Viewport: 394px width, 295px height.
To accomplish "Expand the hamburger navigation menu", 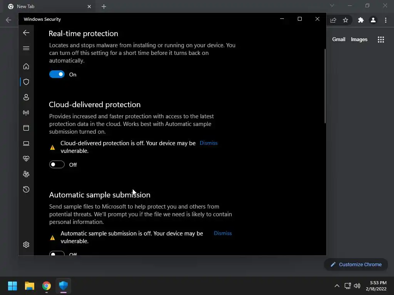I will click(x=26, y=48).
